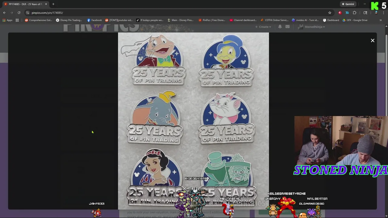Viewport: 388px width, 218px height.
Task: Open the GFX - Google Drive bookmark
Action: point(355,20)
